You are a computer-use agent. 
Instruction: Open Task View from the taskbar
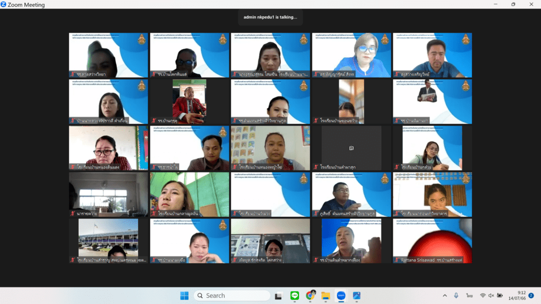click(x=278, y=296)
